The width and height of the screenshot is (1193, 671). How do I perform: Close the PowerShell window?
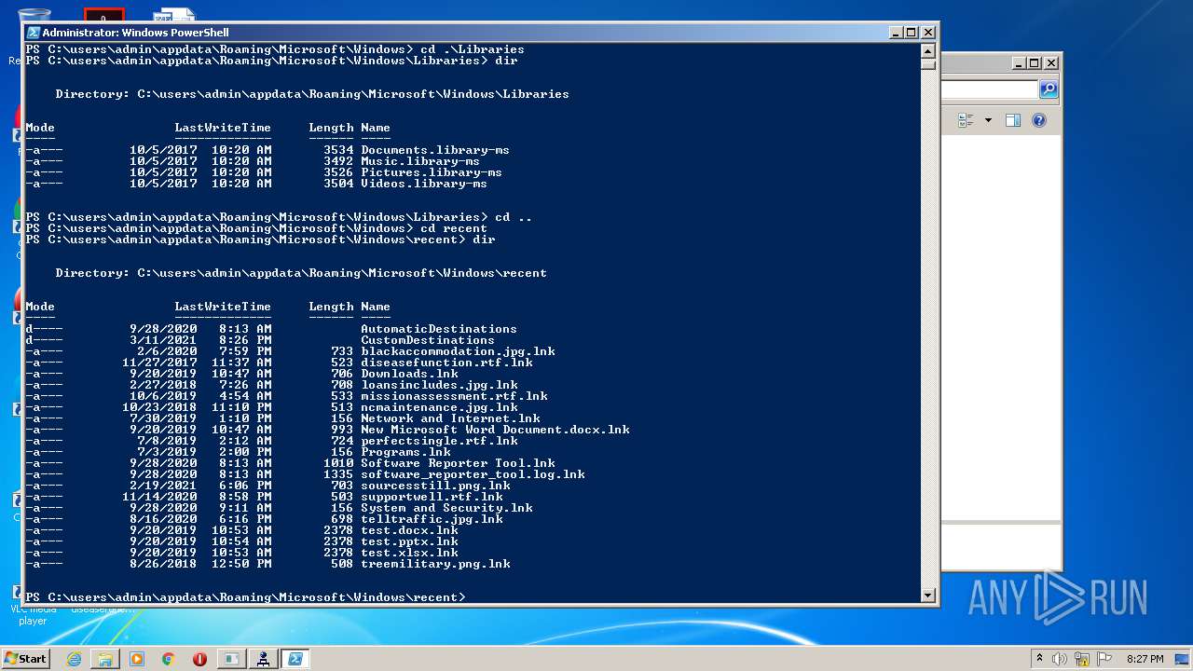pos(927,33)
